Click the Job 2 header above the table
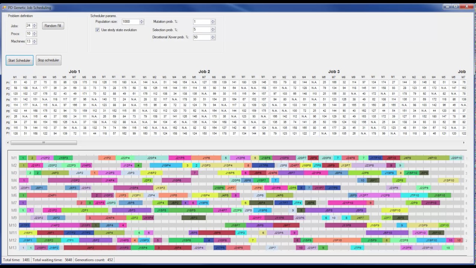The width and height of the screenshot is (476, 268). coord(204,71)
